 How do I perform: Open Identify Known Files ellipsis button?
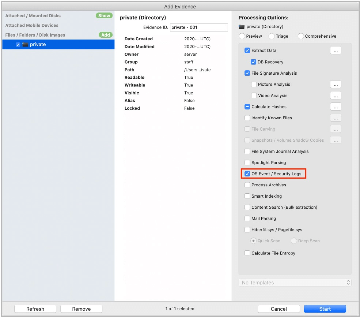(336, 118)
